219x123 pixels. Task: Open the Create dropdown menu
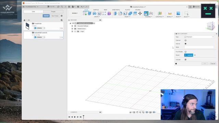click(x=97, y=17)
